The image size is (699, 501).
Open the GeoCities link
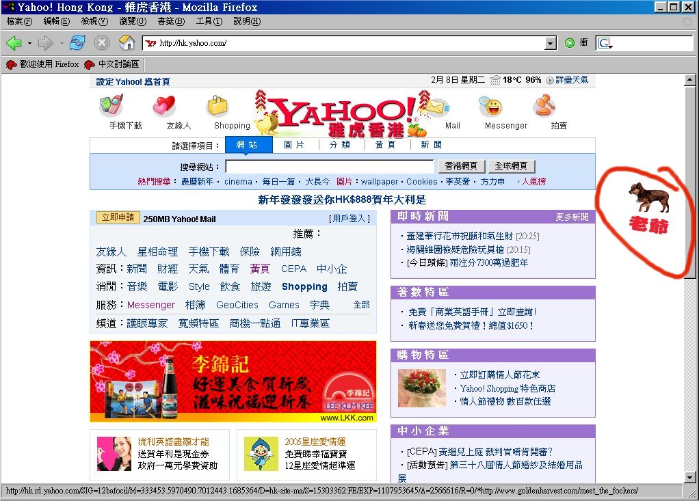pyautogui.click(x=237, y=305)
